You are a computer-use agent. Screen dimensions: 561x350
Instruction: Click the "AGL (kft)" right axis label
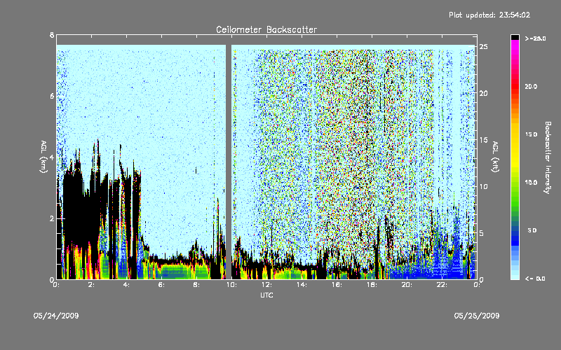496,157
